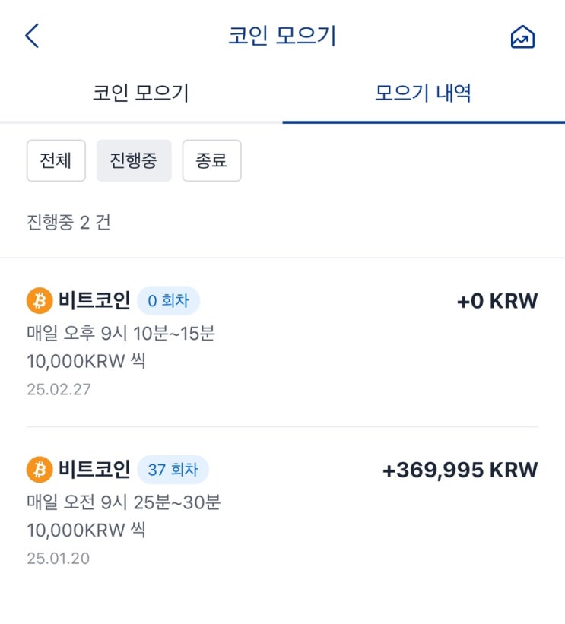Open the first 비트코인 entry name
565x624 pixels.
(94, 301)
